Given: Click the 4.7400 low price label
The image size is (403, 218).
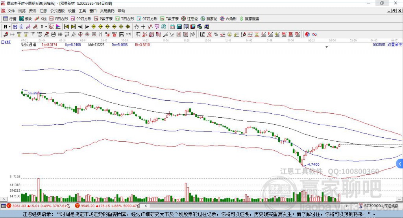Looking at the screenshot, I should click(313, 164).
